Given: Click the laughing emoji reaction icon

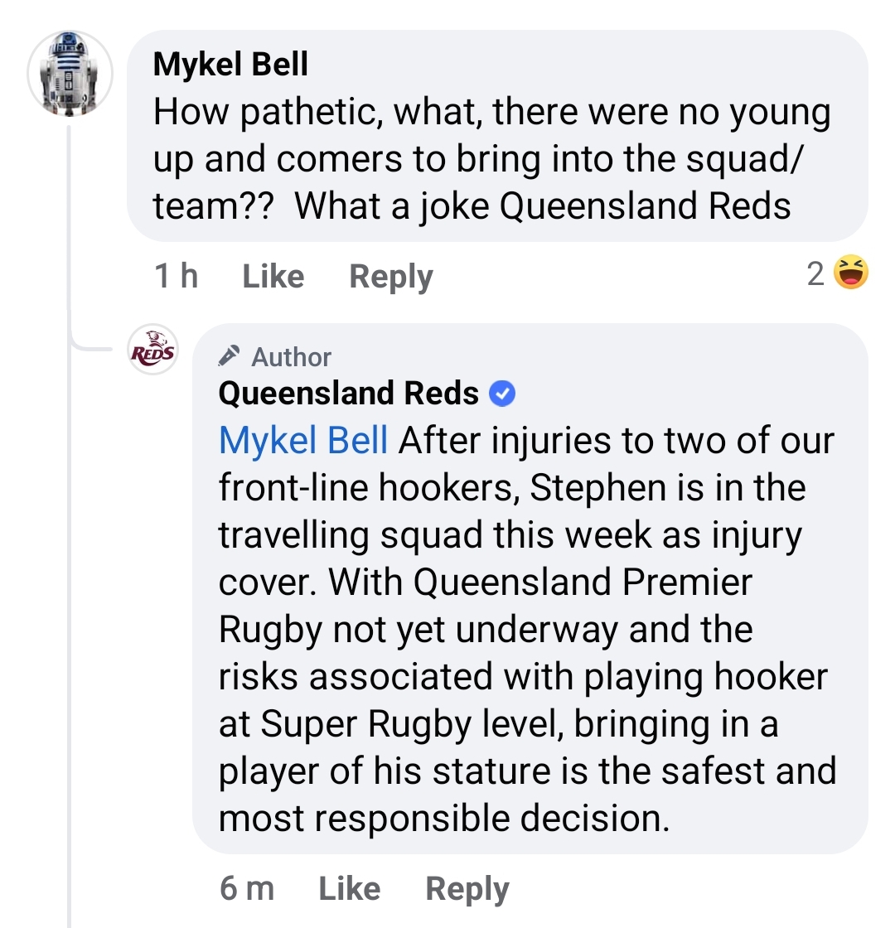Looking at the screenshot, I should coord(851,273).
